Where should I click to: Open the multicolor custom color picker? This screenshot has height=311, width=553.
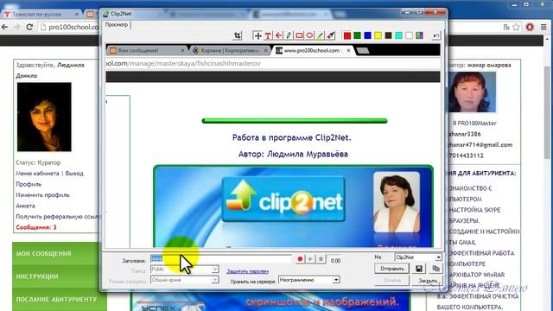click(x=419, y=35)
